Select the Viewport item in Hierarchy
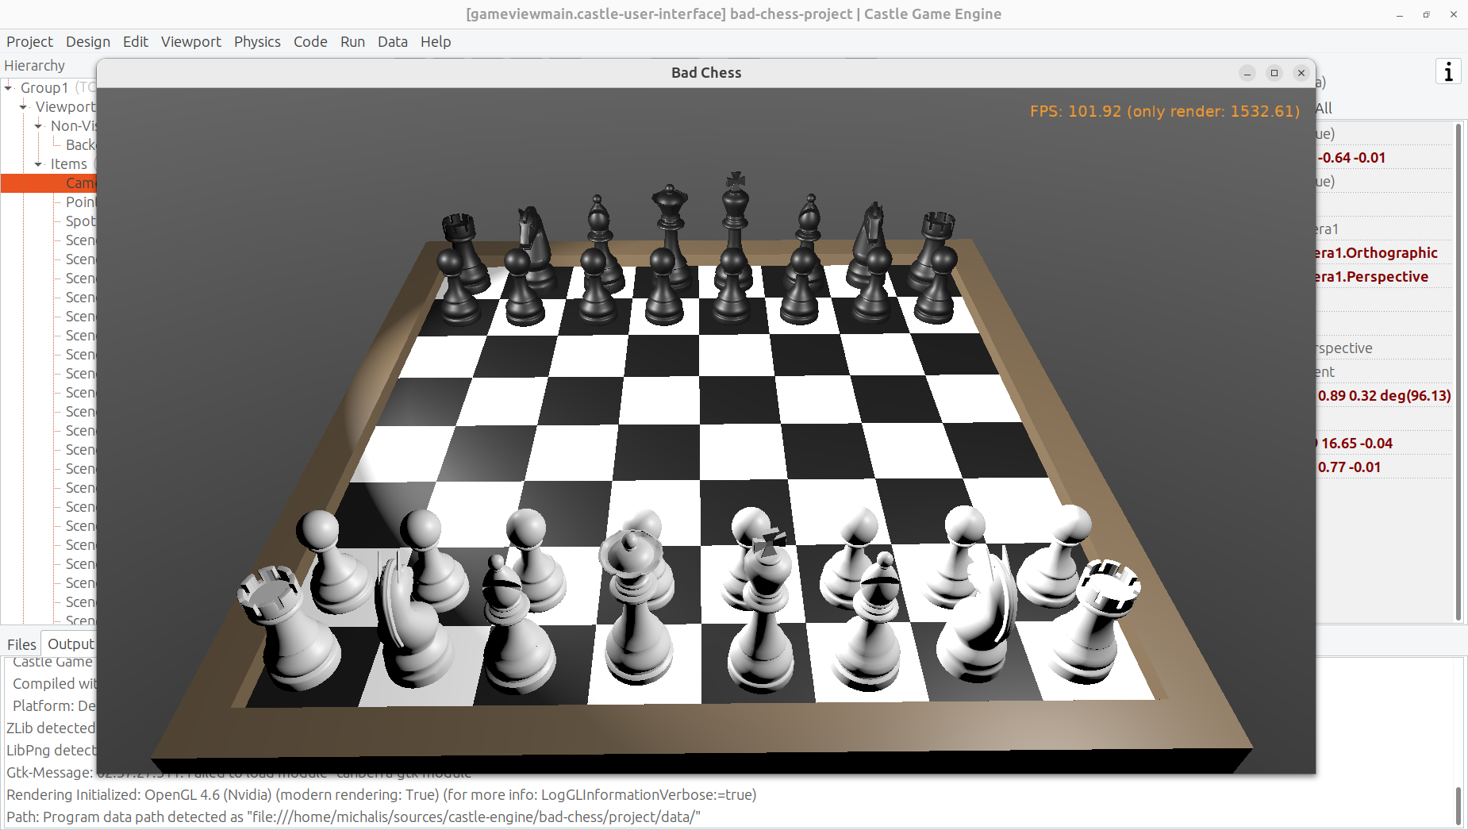 [x=65, y=106]
